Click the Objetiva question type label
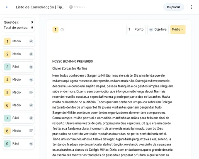The image size is (199, 159). 160,29
